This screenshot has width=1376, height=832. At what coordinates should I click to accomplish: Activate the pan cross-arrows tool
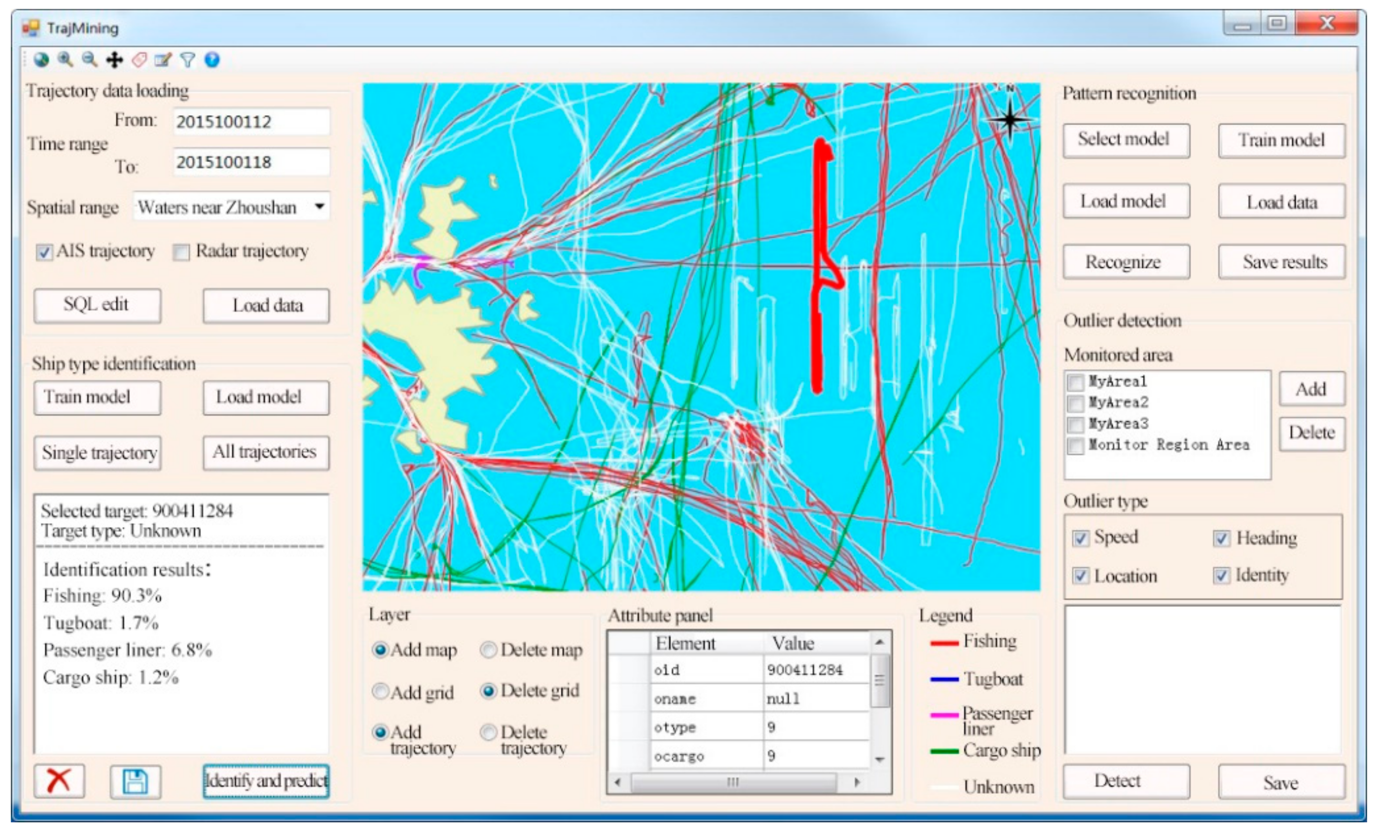point(115,60)
